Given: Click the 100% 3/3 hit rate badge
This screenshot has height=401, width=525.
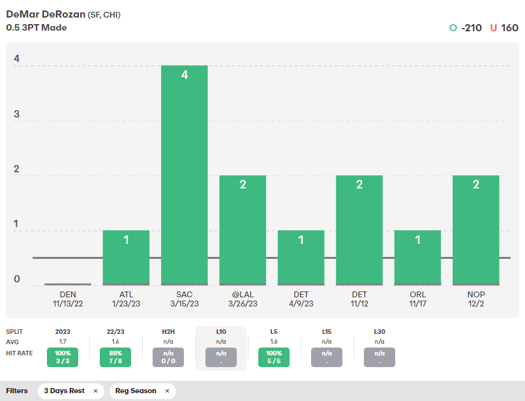Looking at the screenshot, I should pyautogui.click(x=63, y=357).
